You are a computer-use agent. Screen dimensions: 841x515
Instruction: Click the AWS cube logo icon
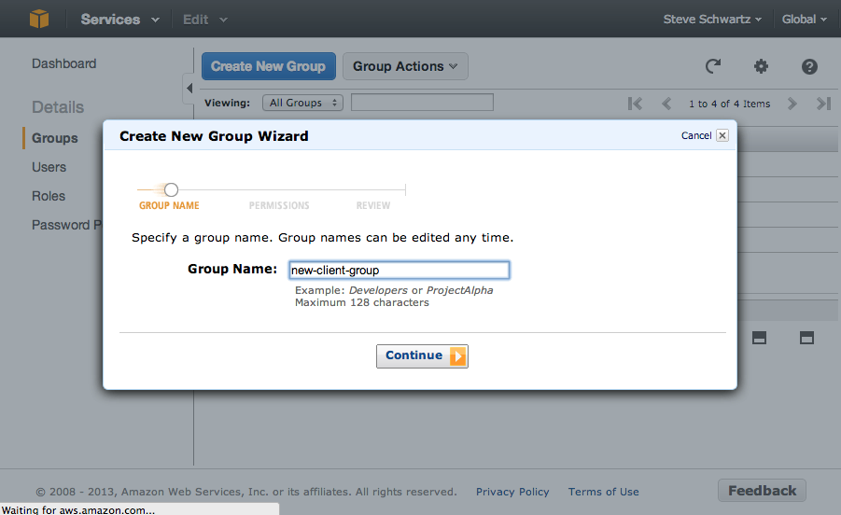click(x=39, y=19)
